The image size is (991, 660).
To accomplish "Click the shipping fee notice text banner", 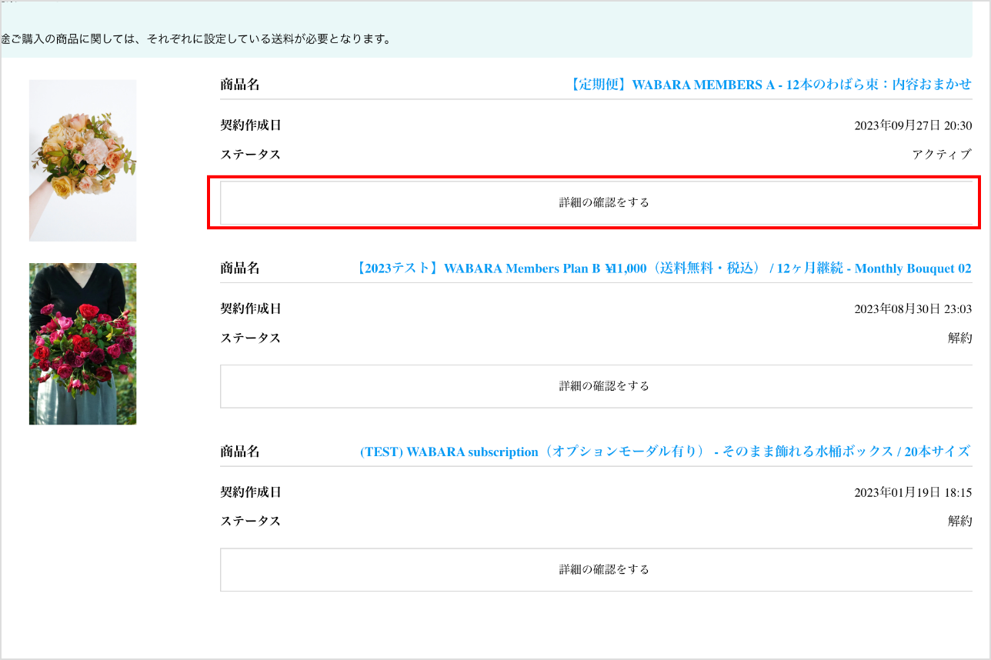I will tap(196, 38).
